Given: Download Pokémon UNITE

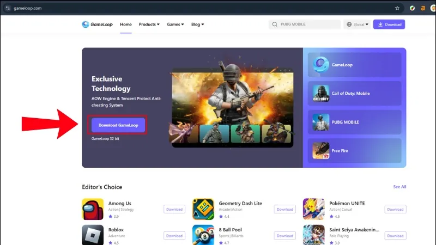Looking at the screenshot, I should tap(395, 209).
